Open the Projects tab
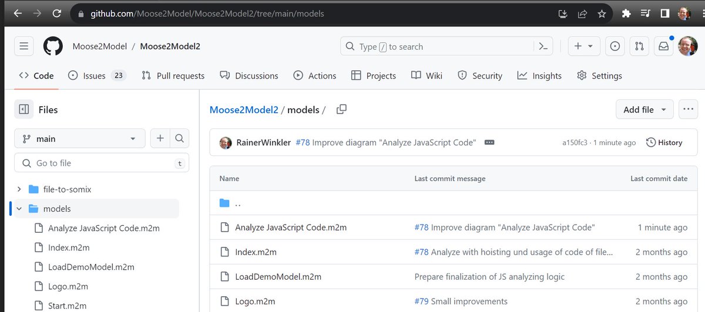705x312 pixels. point(374,76)
